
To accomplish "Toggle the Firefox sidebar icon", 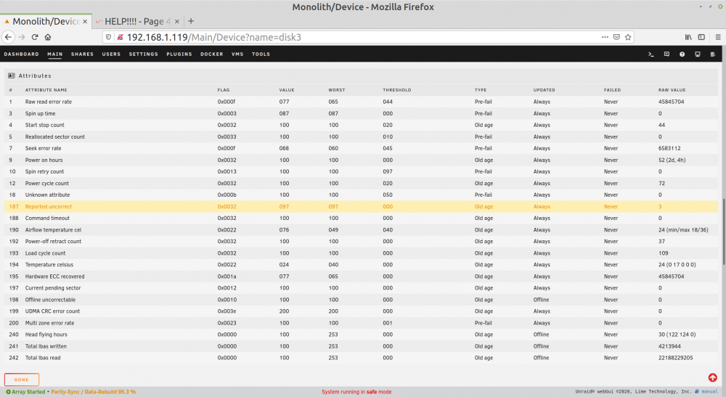I will 701,37.
